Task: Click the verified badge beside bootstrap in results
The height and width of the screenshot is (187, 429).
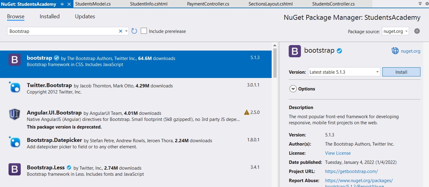Action: (x=56, y=58)
